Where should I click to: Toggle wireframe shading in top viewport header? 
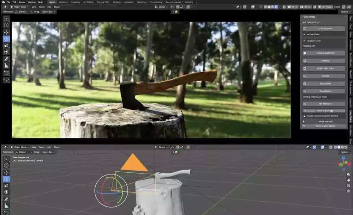pyautogui.click(x=266, y=7)
